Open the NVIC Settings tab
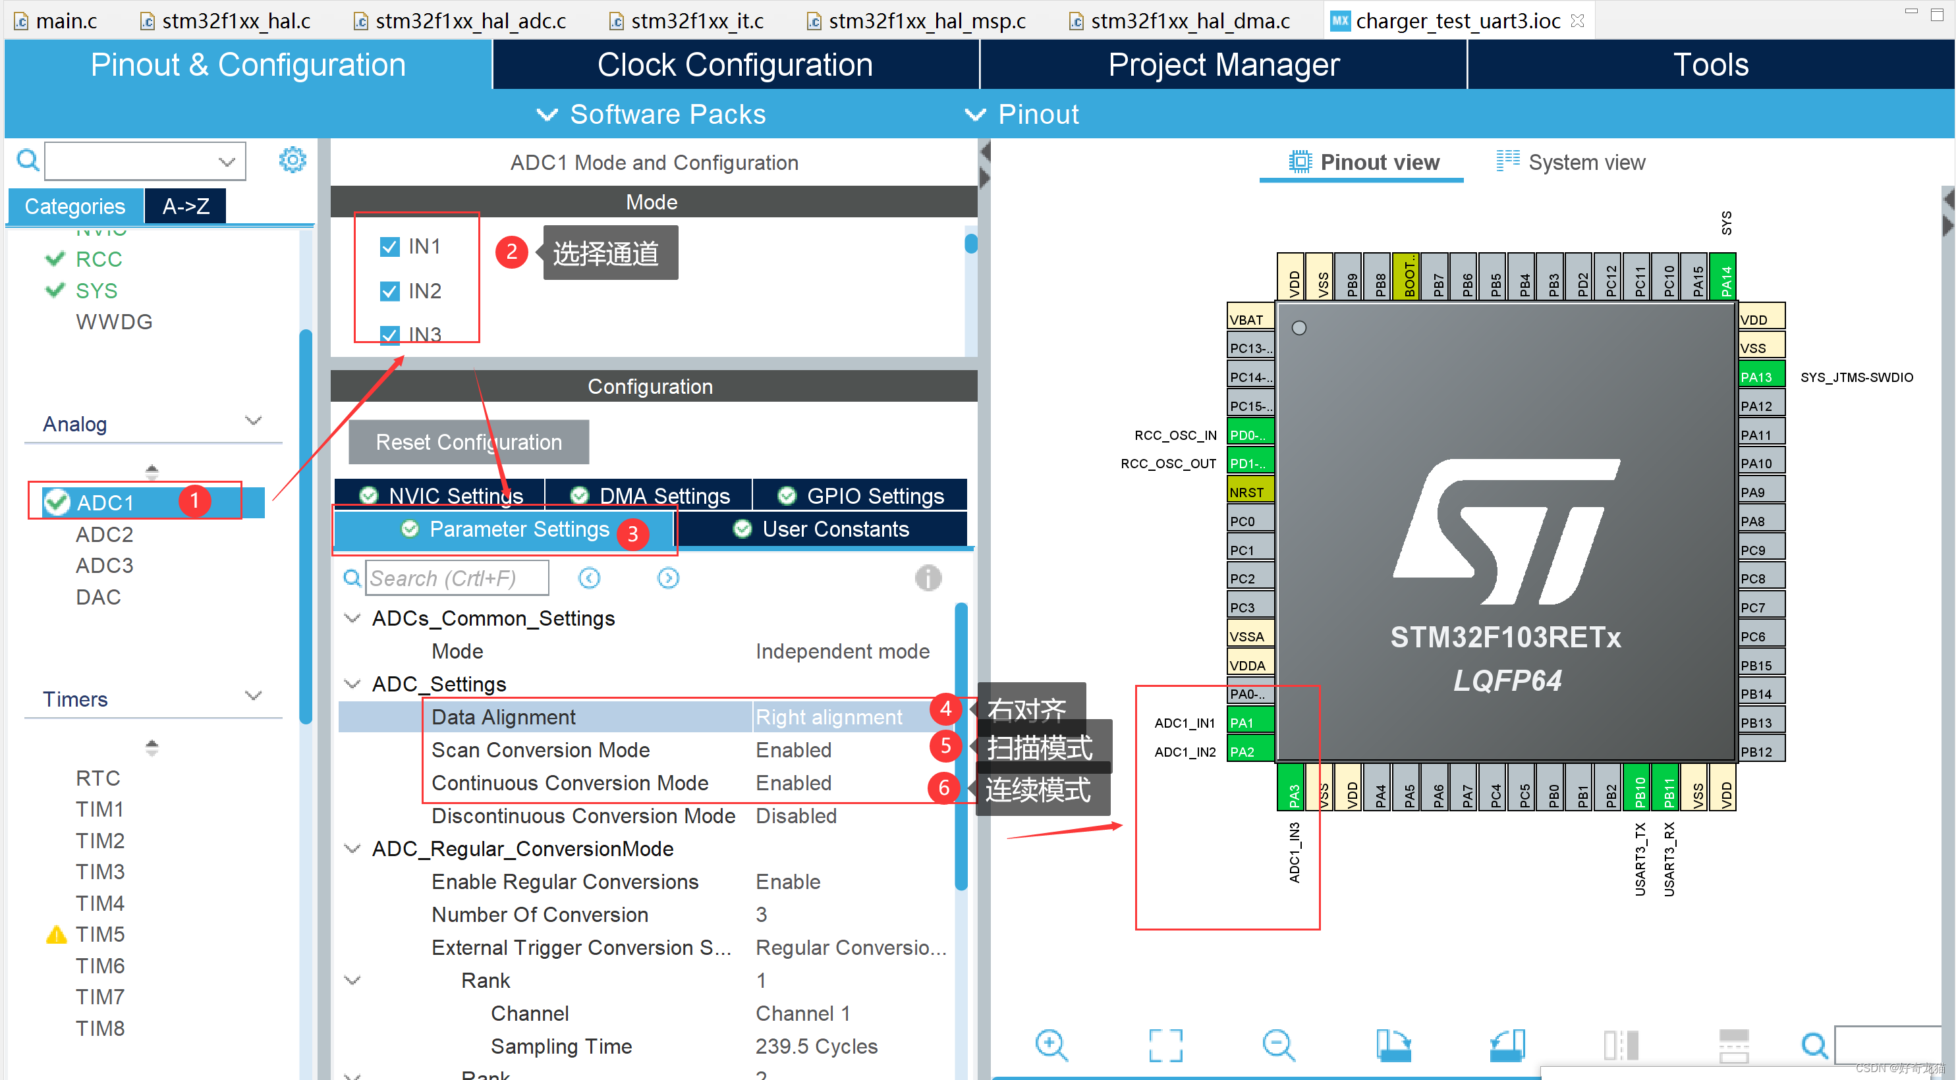 [440, 496]
